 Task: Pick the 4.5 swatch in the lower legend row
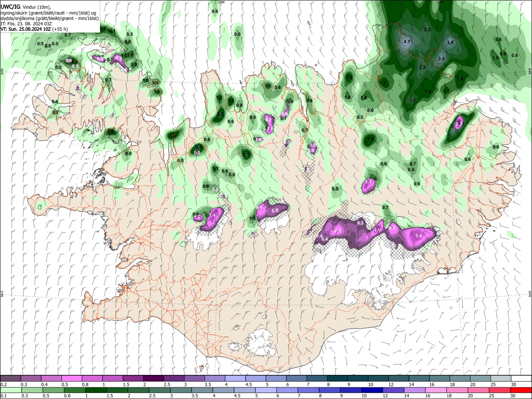[x=244, y=390]
